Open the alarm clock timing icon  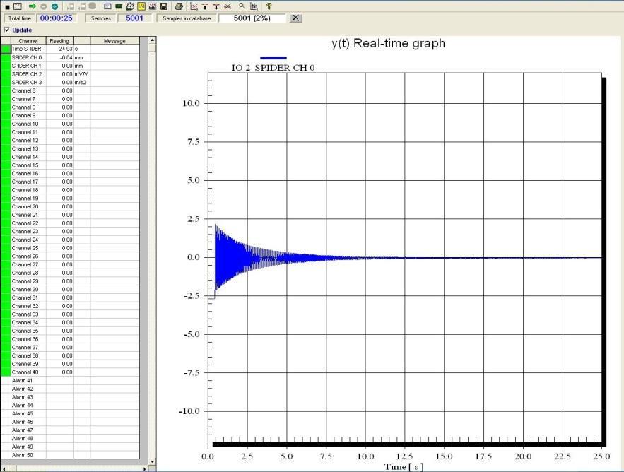point(130,6)
